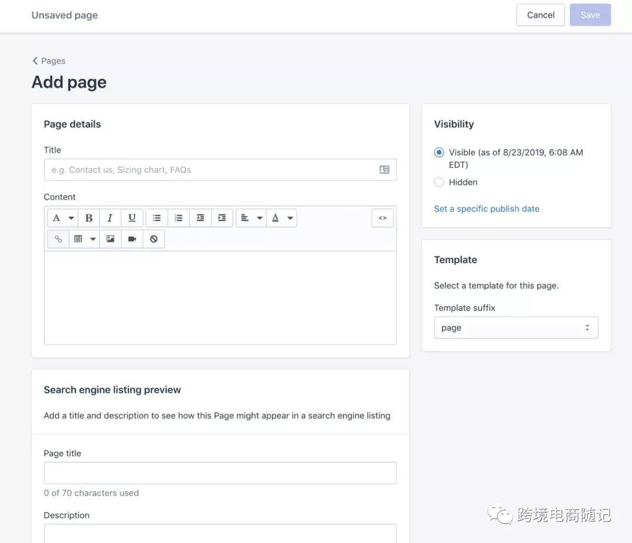The width and height of the screenshot is (632, 543).
Task: Indent the selected text
Action: [222, 218]
